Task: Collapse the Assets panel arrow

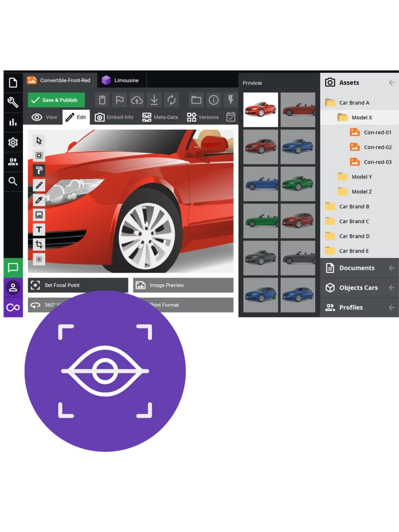Action: pos(392,83)
